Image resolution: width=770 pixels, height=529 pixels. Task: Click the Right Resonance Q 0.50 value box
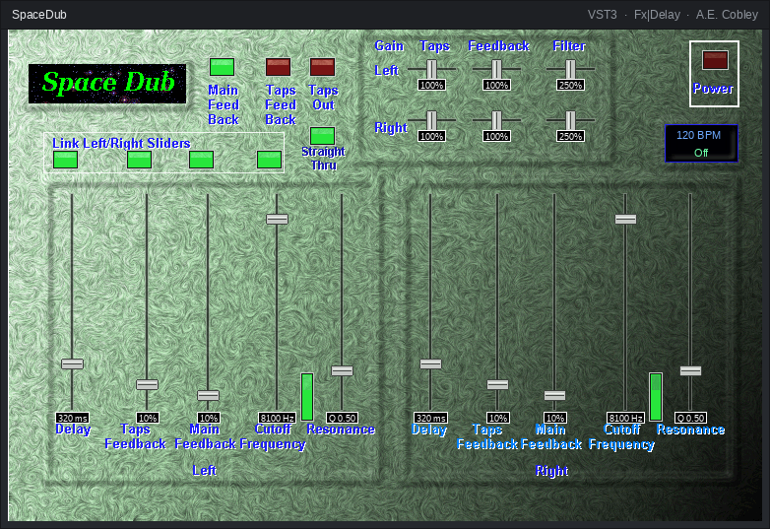[690, 418]
